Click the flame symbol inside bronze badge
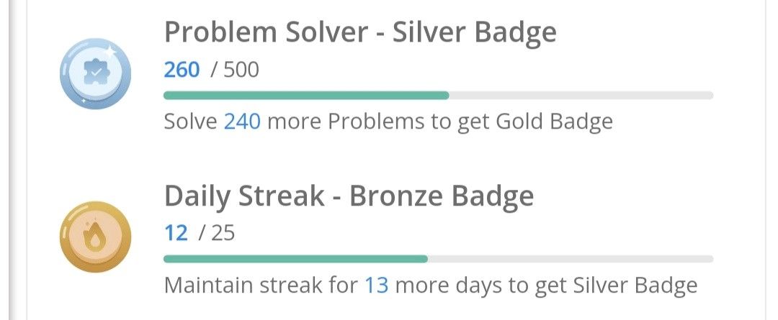The width and height of the screenshot is (778, 320). 95,239
